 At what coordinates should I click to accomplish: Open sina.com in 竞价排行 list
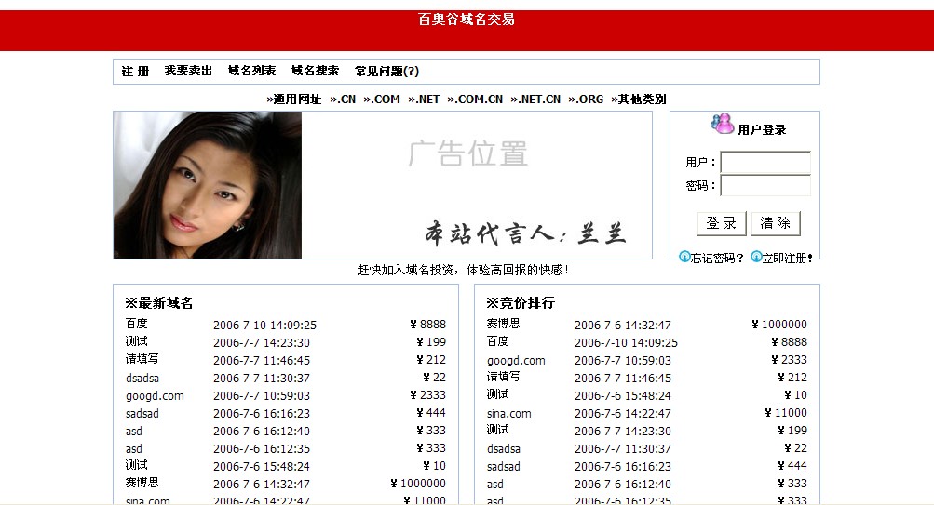509,414
